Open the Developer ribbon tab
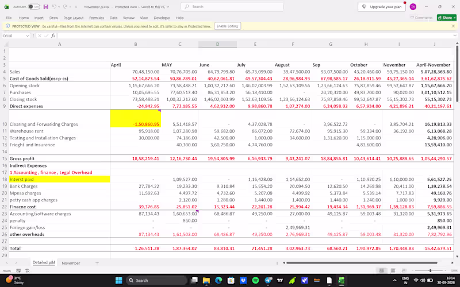 162,18
